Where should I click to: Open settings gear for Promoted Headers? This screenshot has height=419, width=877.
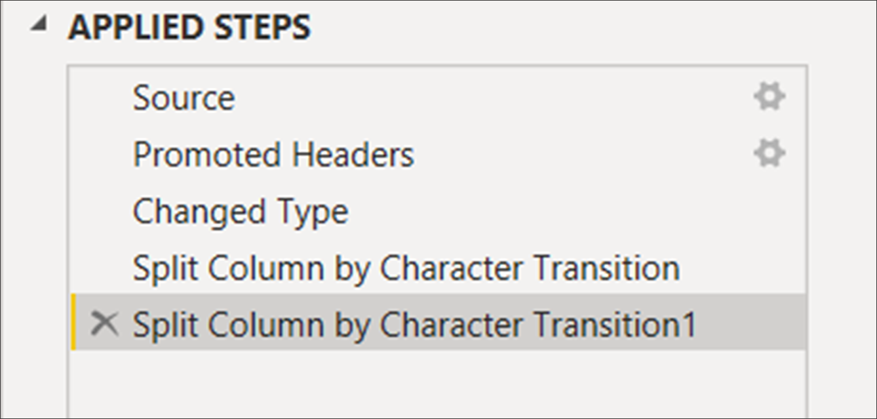[768, 155]
